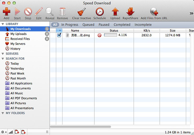Switch to the Paused filter tab
This screenshot has width=194, height=135.
click(x=104, y=25)
